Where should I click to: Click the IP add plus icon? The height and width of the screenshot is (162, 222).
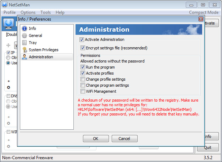[x=9, y=81]
